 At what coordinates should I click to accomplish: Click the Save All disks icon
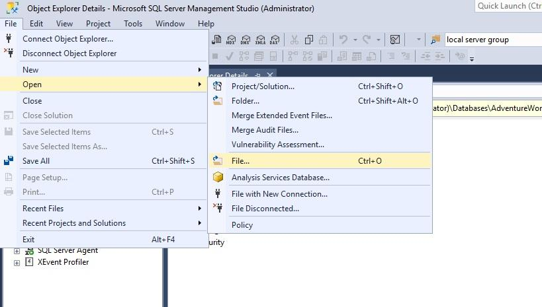pyautogui.click(x=9, y=160)
